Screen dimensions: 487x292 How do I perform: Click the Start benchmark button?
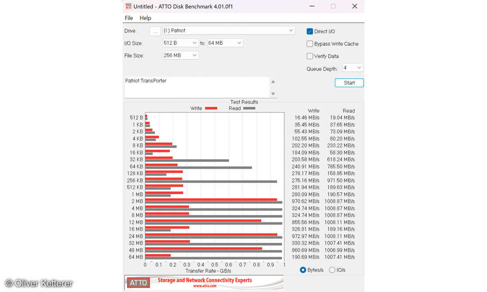tap(349, 83)
